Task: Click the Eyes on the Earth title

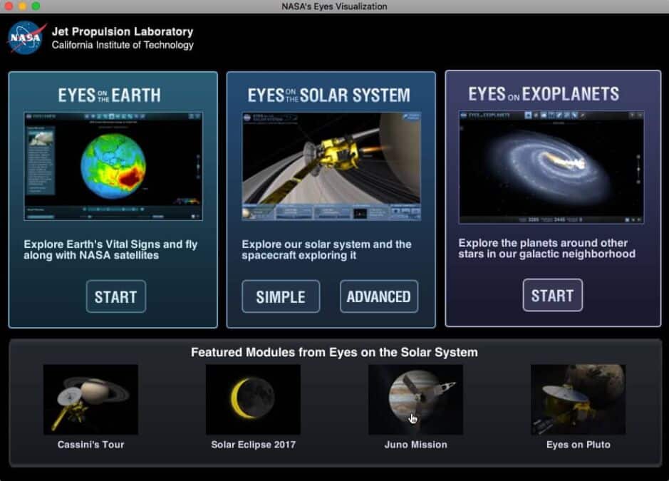Action: coord(109,95)
